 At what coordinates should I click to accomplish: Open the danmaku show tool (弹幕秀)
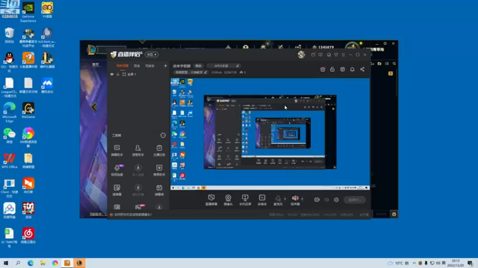click(x=159, y=189)
